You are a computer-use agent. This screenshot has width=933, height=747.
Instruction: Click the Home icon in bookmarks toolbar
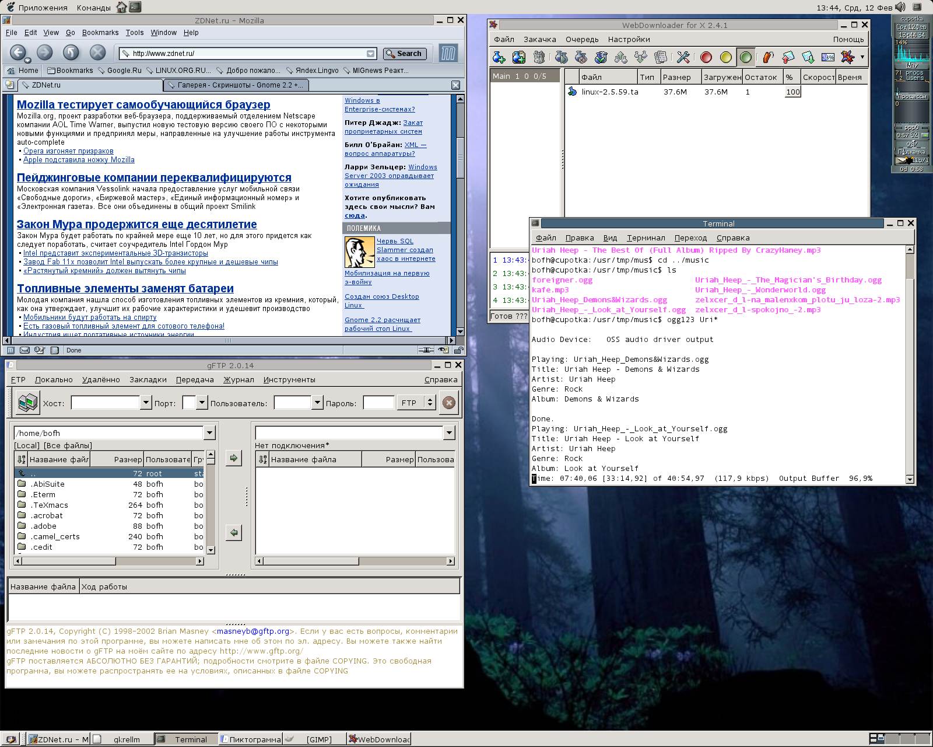[11, 71]
